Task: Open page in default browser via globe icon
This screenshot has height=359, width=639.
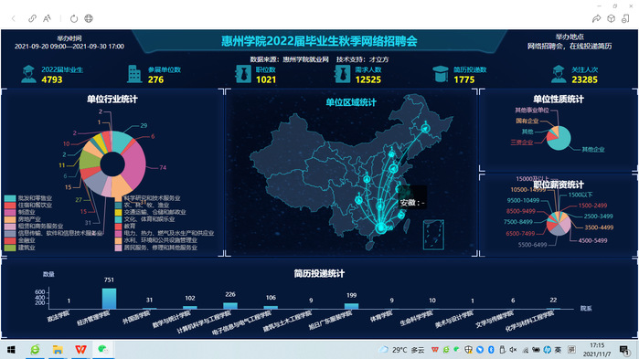Action: 89,18
